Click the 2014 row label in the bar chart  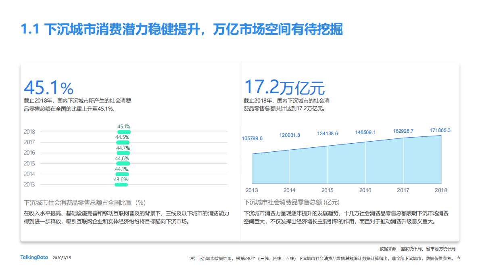pos(29,174)
